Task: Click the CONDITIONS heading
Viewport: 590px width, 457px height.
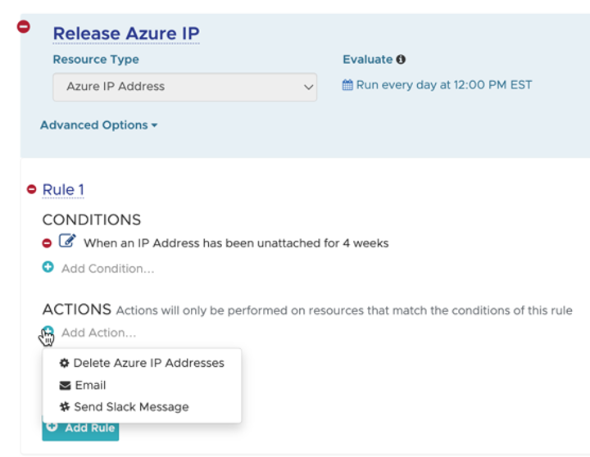Action: pyautogui.click(x=92, y=219)
